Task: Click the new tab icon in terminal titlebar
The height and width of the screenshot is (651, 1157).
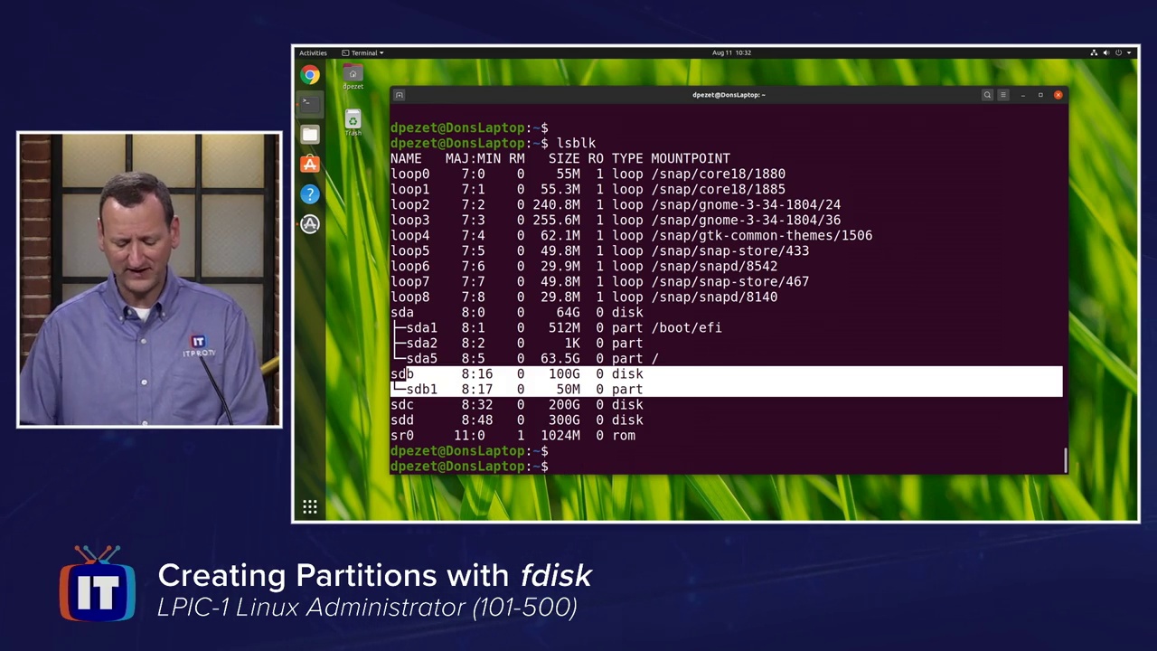Action: [399, 95]
